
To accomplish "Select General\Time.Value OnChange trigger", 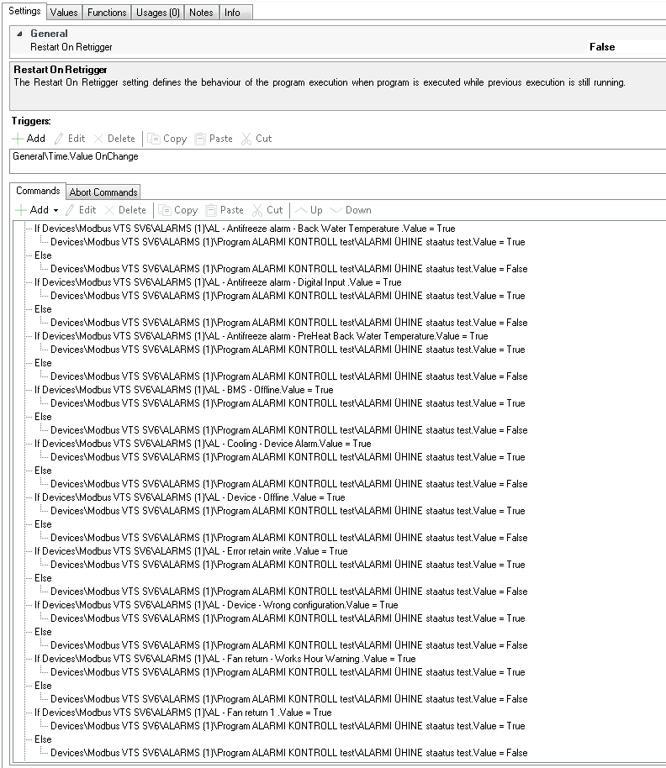I will tap(76, 156).
